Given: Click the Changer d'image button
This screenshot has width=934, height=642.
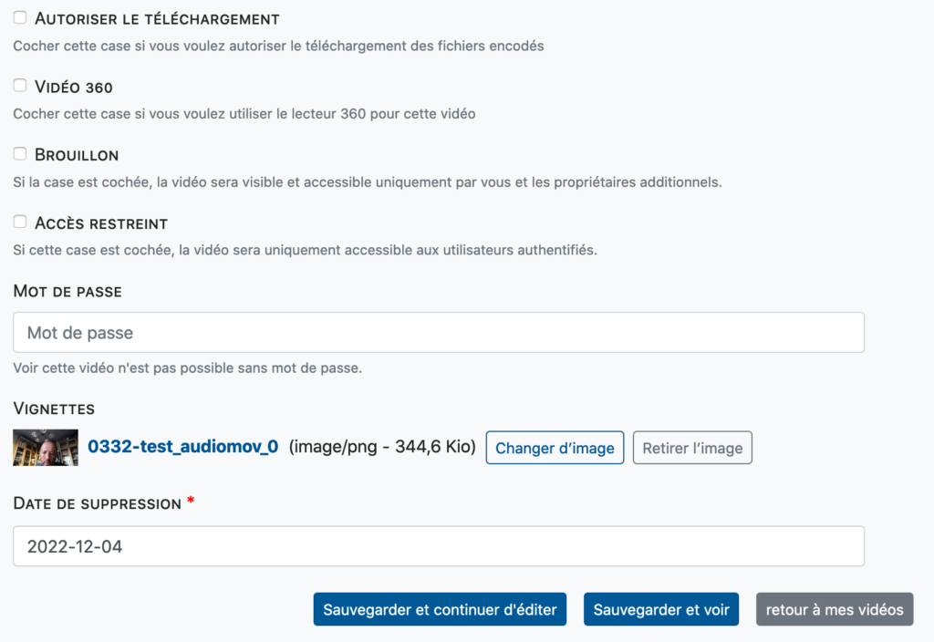Looking at the screenshot, I should tap(555, 448).
